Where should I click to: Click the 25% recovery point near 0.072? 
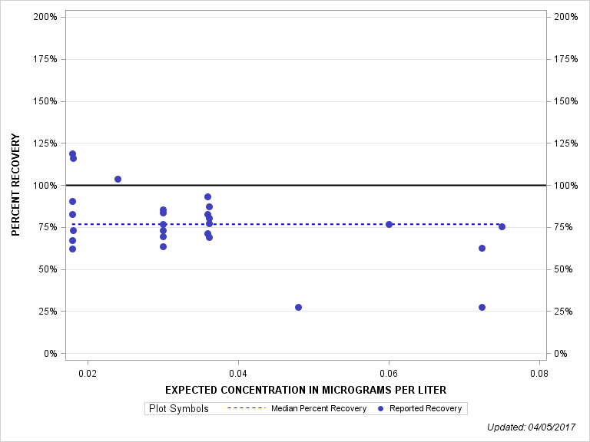click(482, 308)
